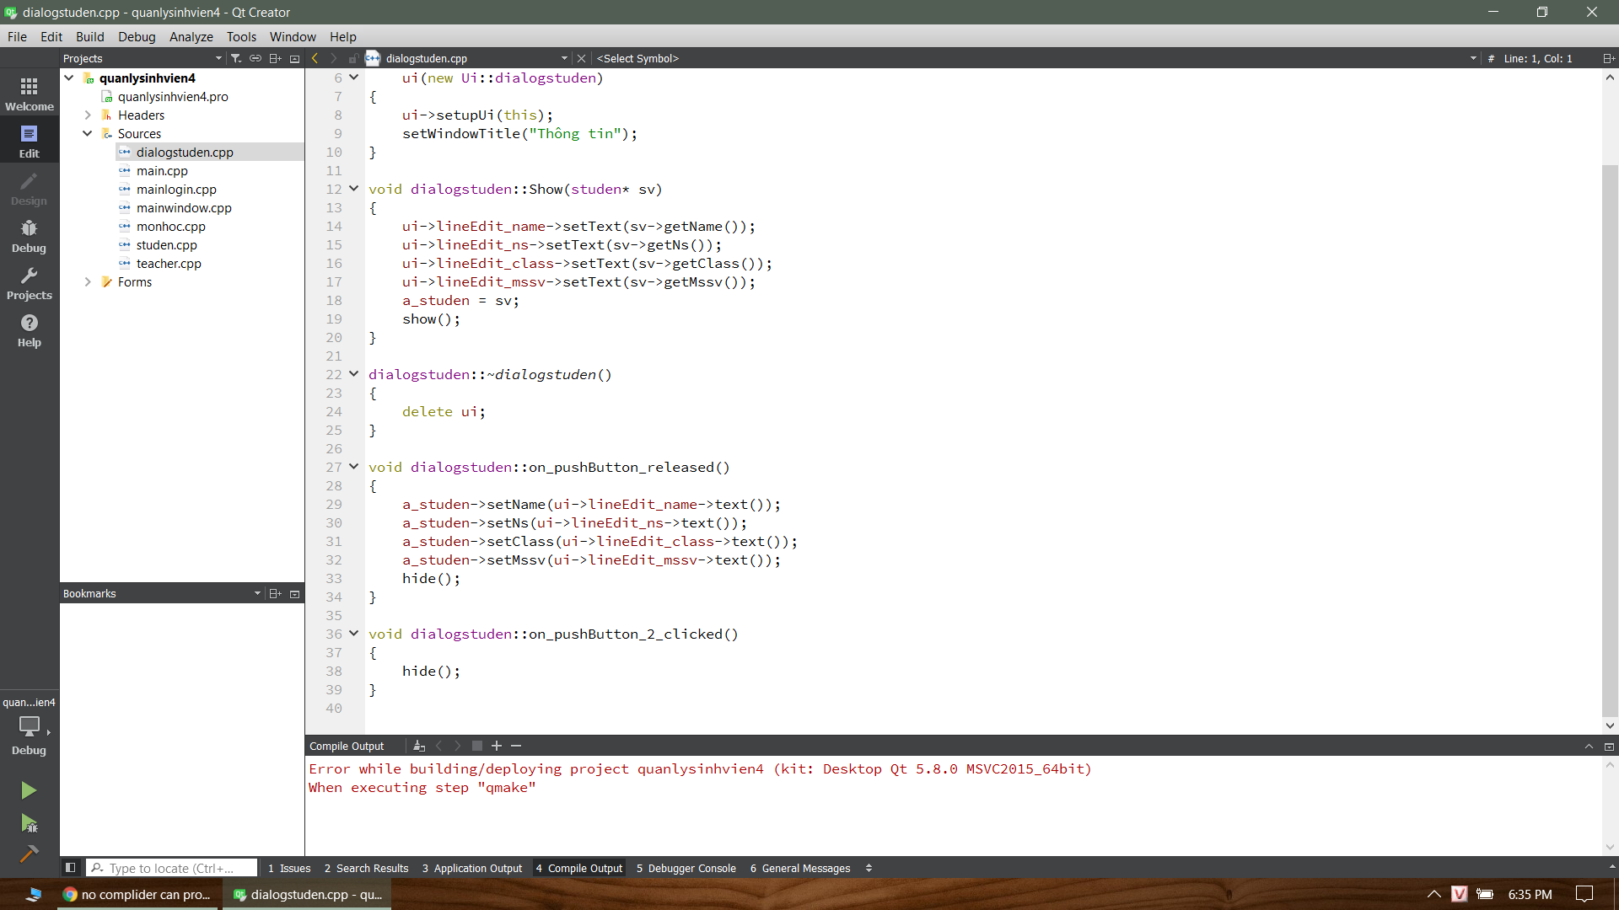The width and height of the screenshot is (1619, 910).
Task: Expand the Headers folder
Action: 88,115
